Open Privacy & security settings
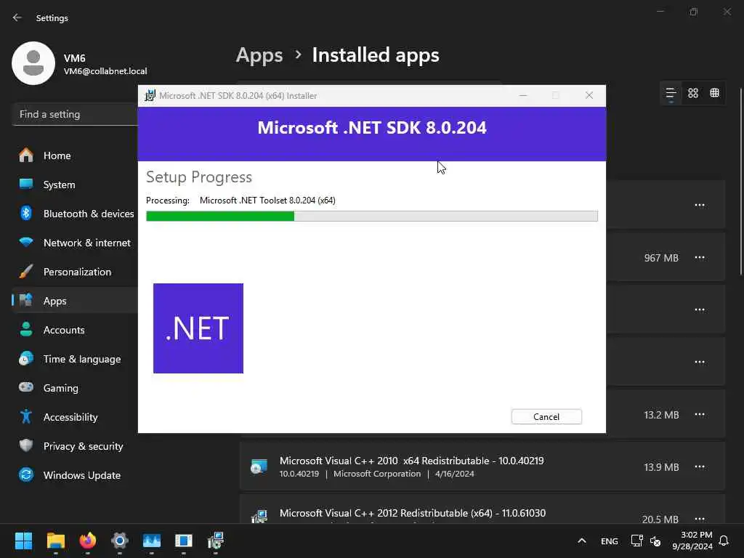 click(75, 446)
